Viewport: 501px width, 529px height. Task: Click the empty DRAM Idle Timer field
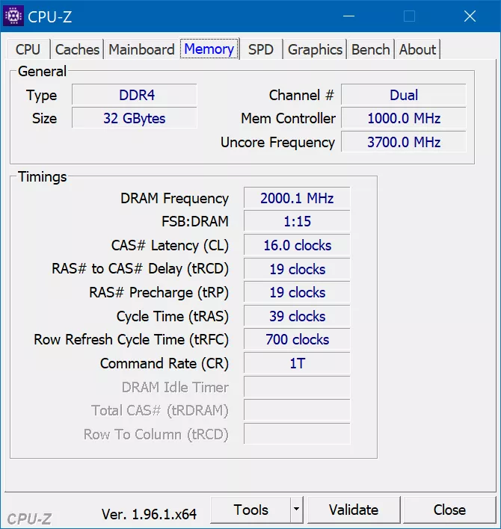coord(297,387)
